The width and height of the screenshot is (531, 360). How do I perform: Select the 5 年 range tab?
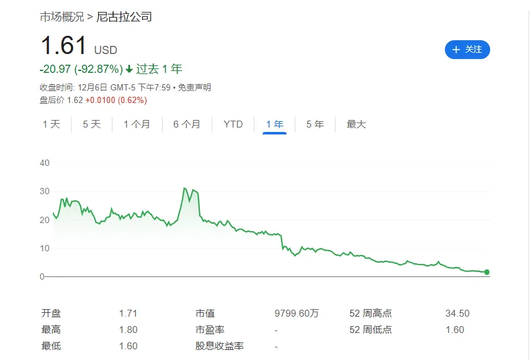point(315,124)
